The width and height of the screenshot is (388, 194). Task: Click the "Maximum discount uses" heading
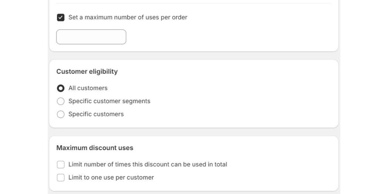pos(95,148)
